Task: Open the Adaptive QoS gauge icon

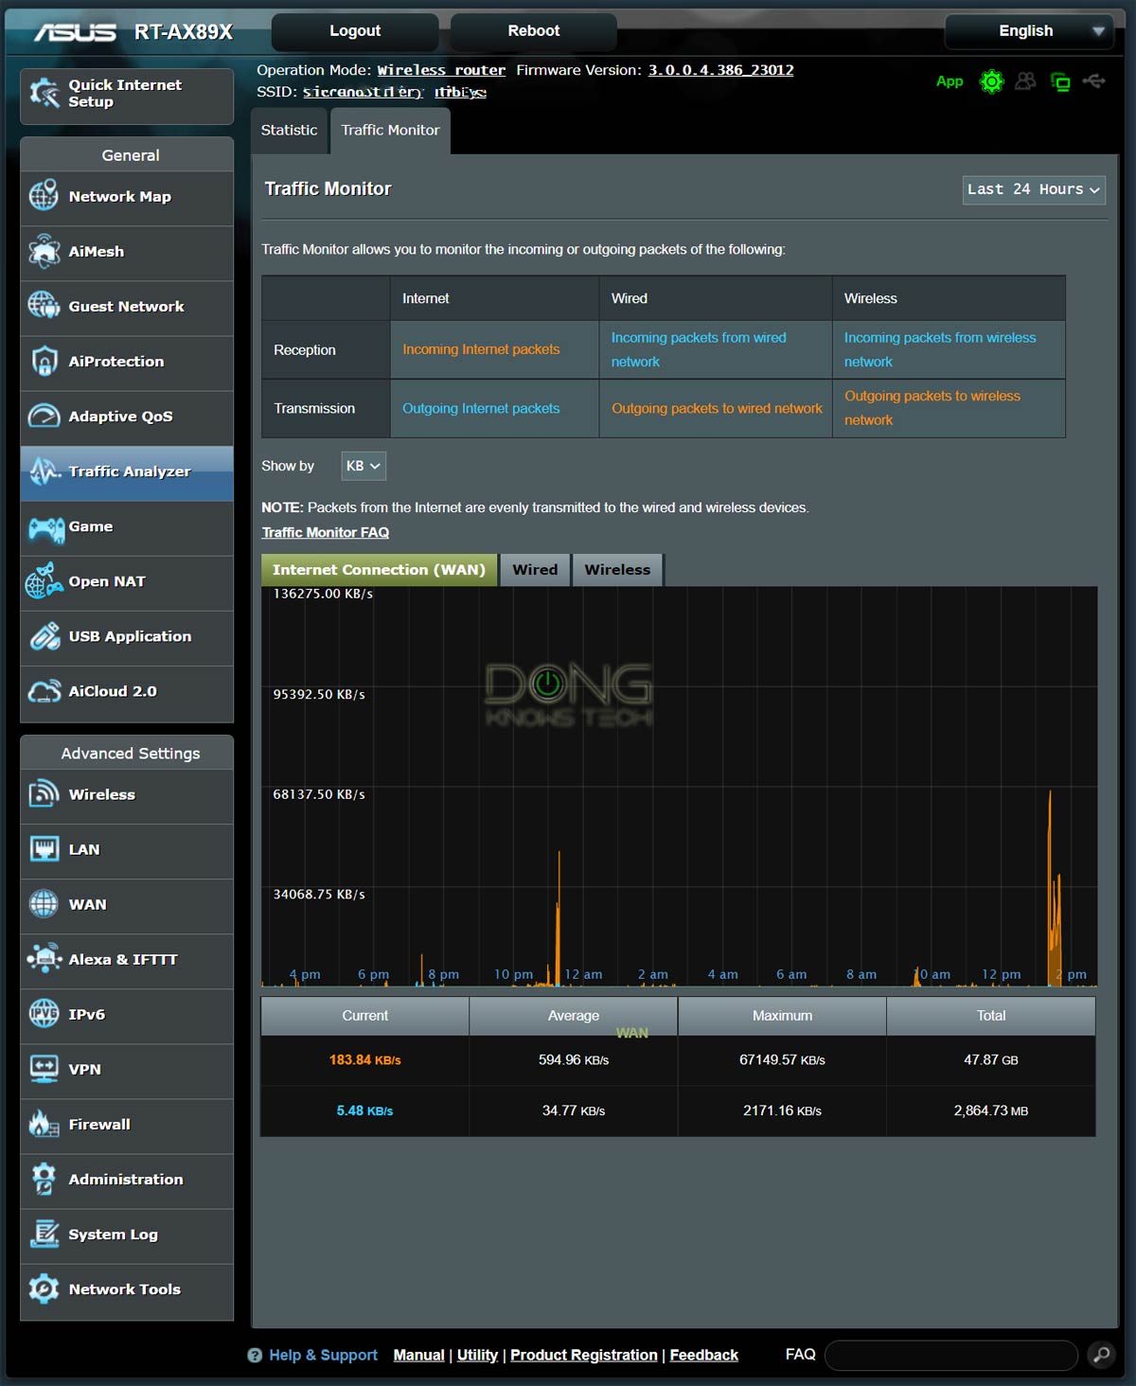Action: click(x=44, y=416)
